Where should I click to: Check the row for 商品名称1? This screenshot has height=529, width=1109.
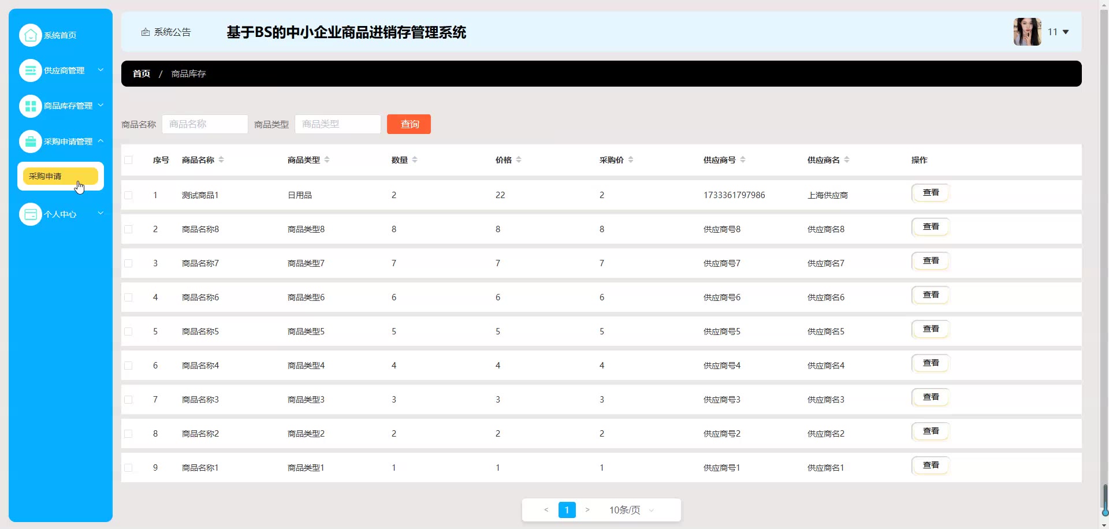128,468
